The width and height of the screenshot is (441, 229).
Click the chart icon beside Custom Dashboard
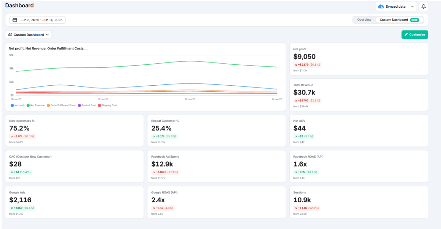pos(10,35)
